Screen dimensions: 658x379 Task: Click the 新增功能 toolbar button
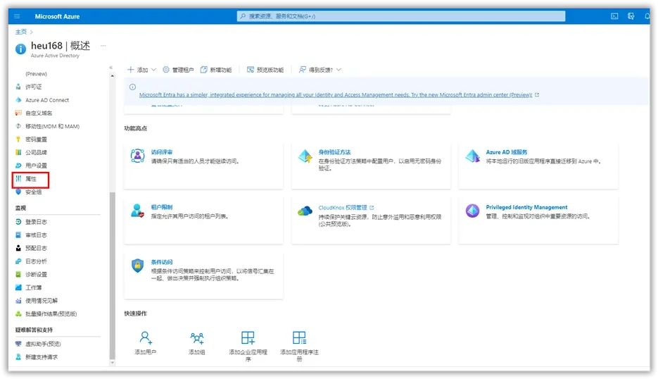pyautogui.click(x=215, y=70)
